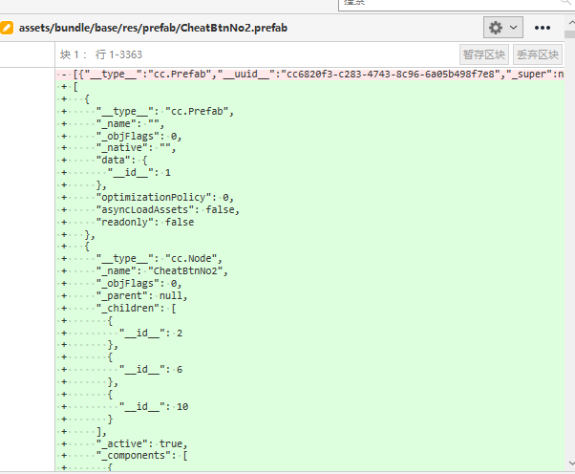Select the line "__id__": 1
This screenshot has width=575, height=474.
click(x=309, y=172)
